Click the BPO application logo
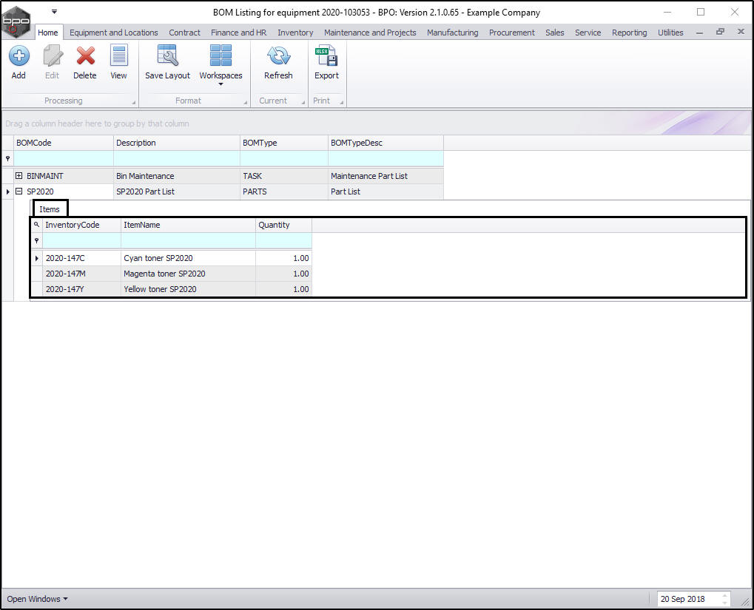754x610 pixels. (x=16, y=21)
